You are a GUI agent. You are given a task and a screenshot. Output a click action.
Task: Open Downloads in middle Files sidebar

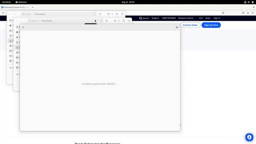tap(18, 47)
